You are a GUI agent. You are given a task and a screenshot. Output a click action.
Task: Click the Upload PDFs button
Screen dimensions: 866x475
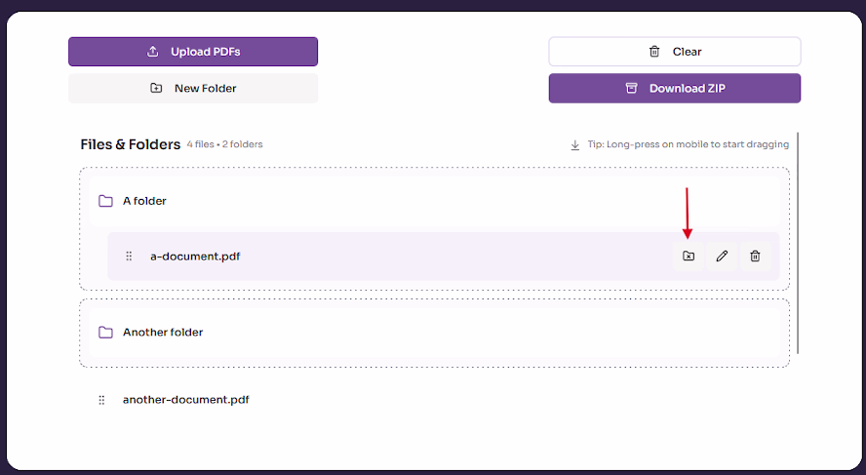click(193, 52)
